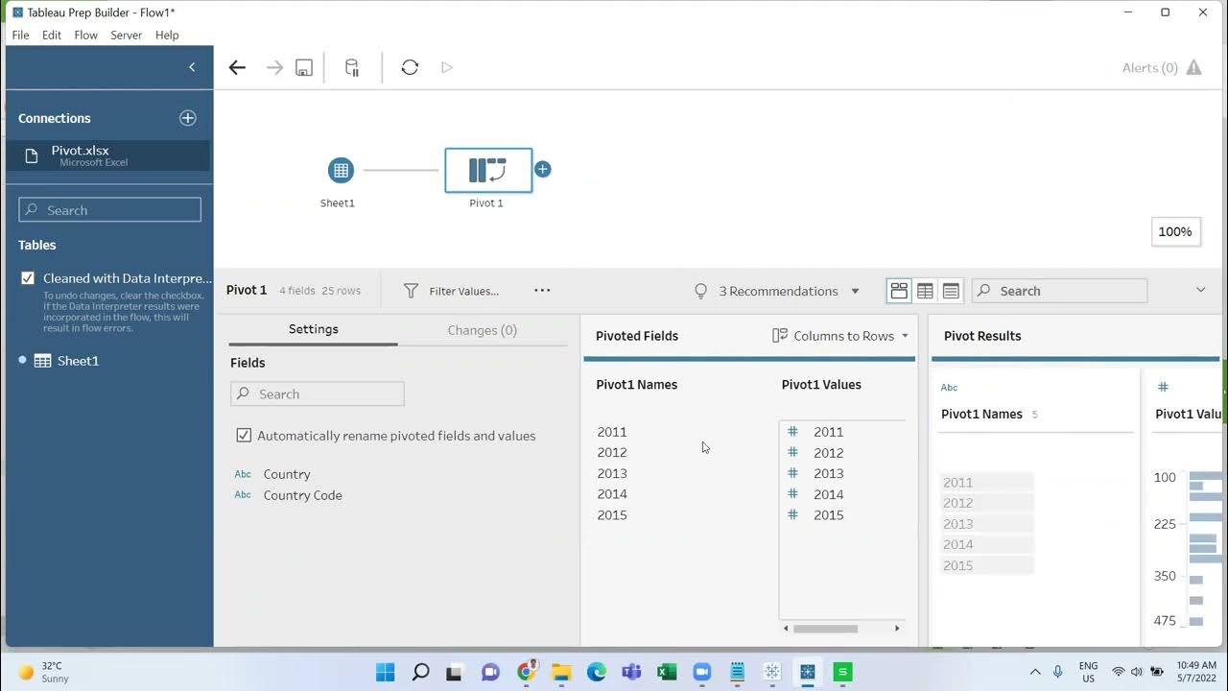Select the Country Code field
The height and width of the screenshot is (691, 1228).
point(302,495)
